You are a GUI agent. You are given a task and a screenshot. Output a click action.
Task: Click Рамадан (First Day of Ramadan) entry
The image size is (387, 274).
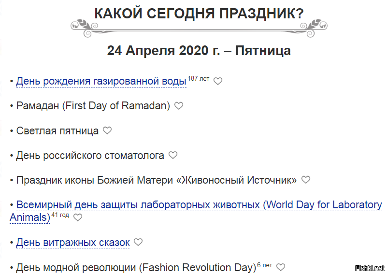click(x=93, y=106)
